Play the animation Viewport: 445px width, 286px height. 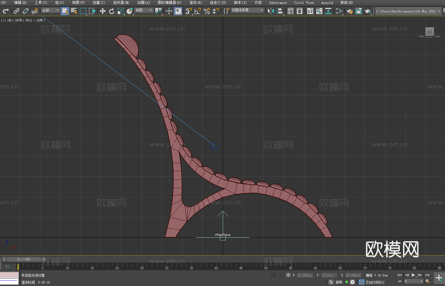point(413,275)
